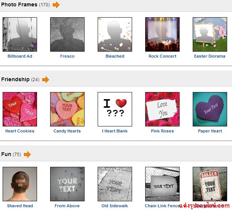Image resolution: width=232 pixels, height=211 pixels.
Task: Click the Old Sidewalk text link
Action: point(115,206)
